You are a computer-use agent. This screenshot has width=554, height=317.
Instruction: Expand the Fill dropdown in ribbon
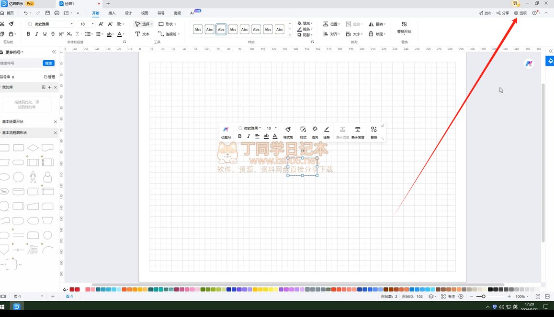305,23
